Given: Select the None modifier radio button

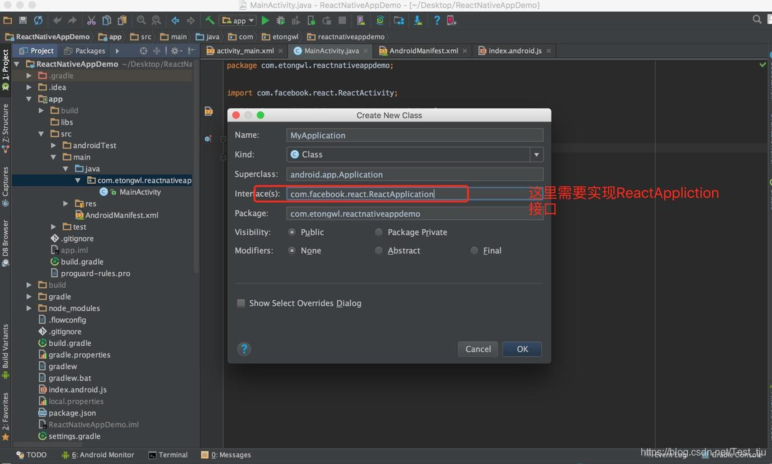Looking at the screenshot, I should (x=292, y=250).
